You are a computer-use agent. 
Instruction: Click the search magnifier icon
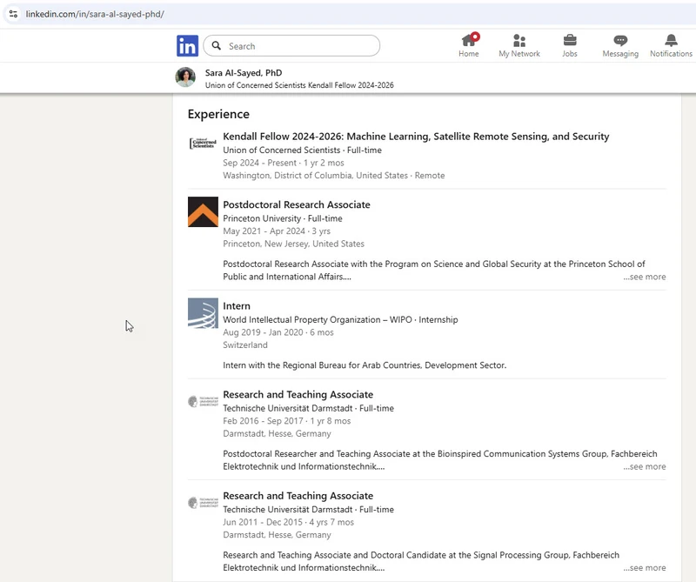216,46
